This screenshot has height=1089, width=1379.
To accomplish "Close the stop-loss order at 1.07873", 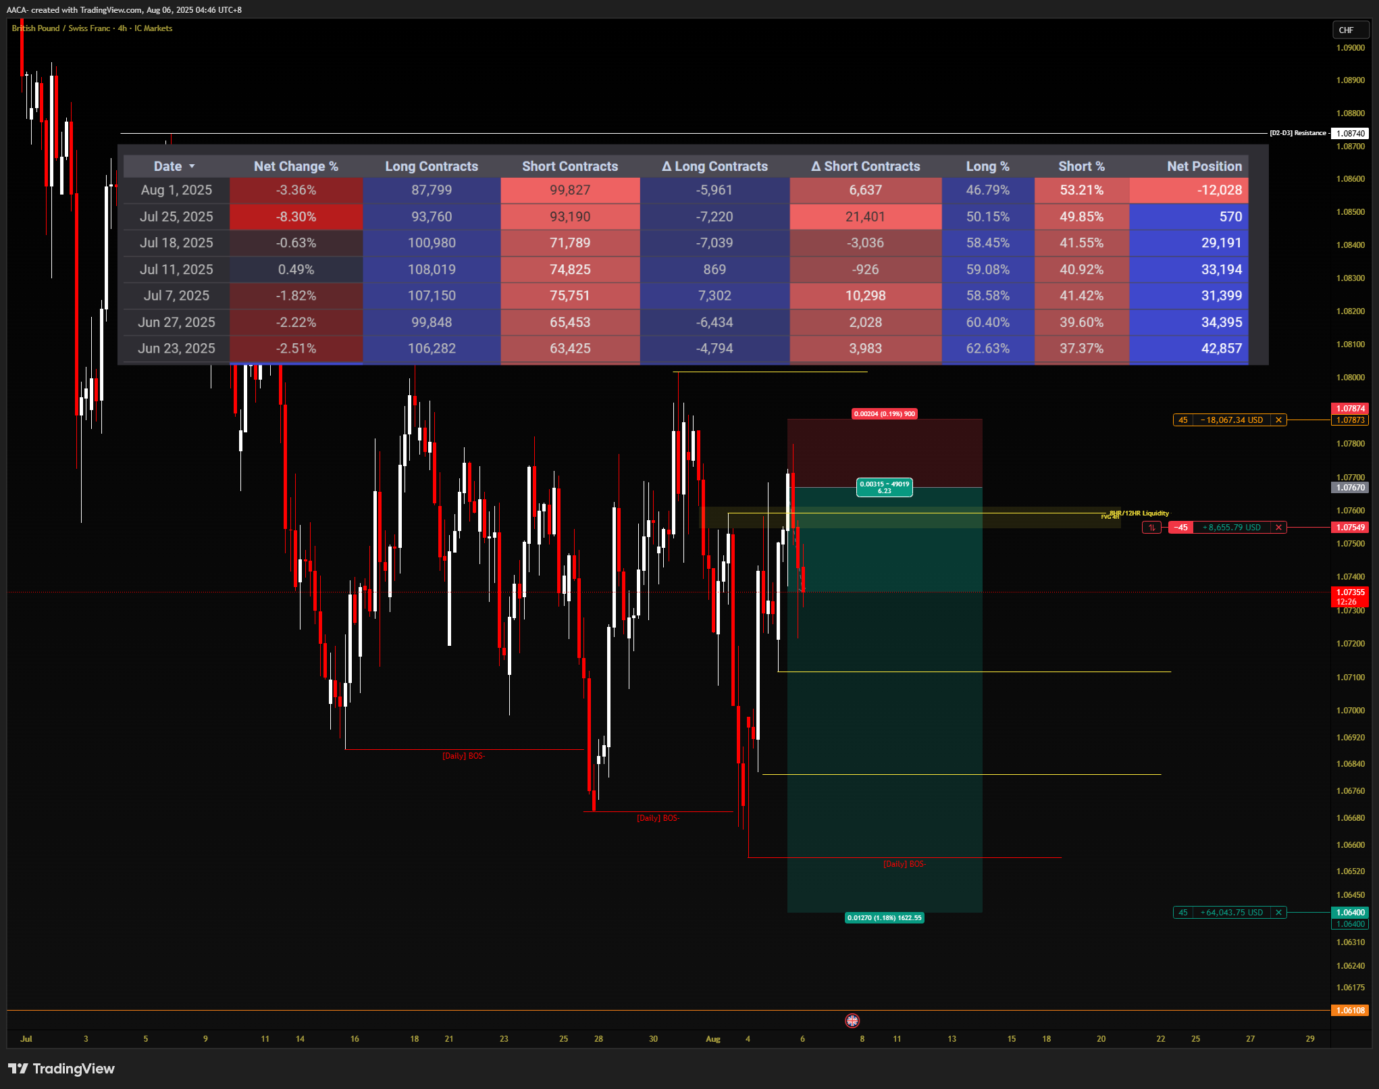I will [x=1278, y=420].
